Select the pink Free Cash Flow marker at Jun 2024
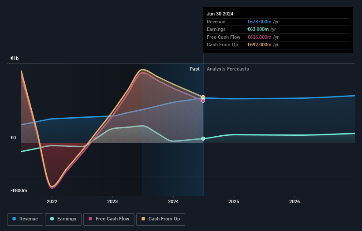The height and width of the screenshot is (231, 362). 203,101
